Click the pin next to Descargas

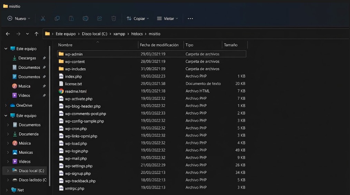pyautogui.click(x=44, y=58)
